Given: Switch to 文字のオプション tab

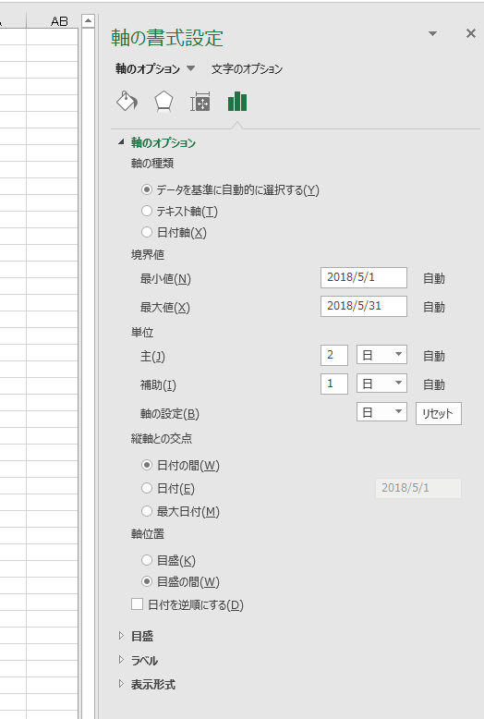Looking at the screenshot, I should click(x=247, y=69).
